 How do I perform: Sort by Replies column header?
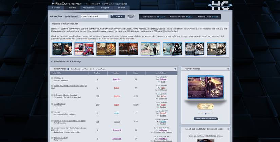pos(98,73)
